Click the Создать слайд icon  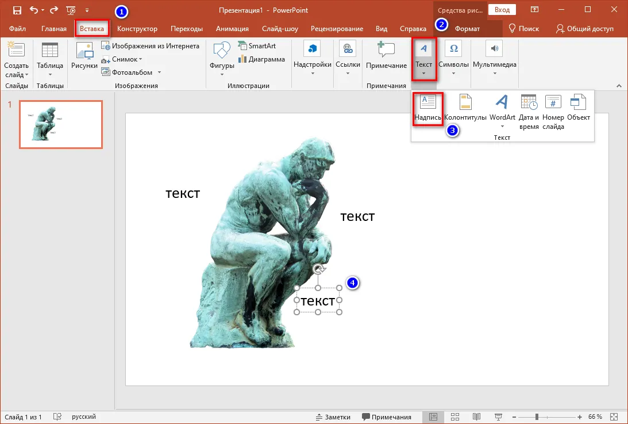click(16, 50)
